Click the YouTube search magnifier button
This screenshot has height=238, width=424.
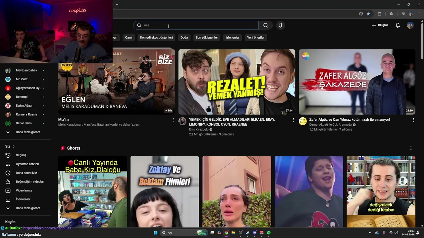tap(266, 25)
